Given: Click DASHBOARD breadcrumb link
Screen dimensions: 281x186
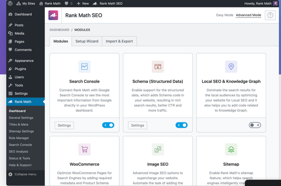Looking at the screenshot, I should click(x=59, y=30).
